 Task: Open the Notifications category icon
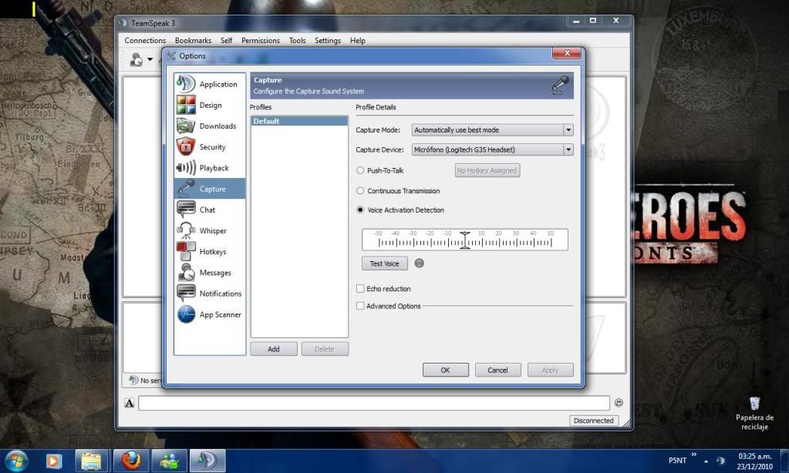pyautogui.click(x=186, y=293)
